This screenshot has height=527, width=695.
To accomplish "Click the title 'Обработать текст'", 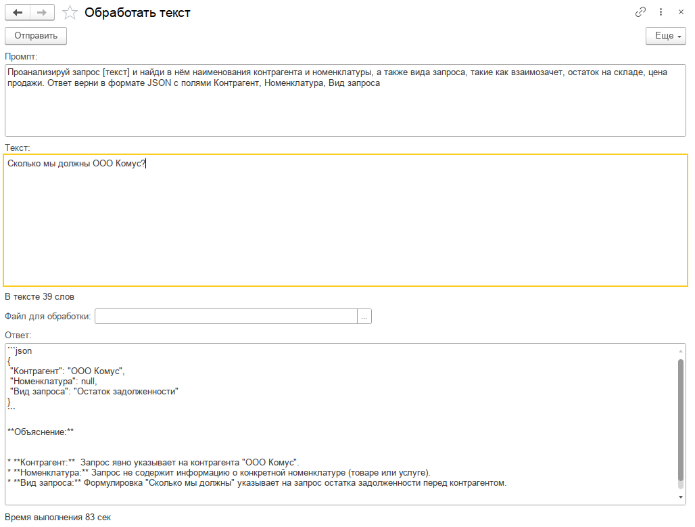I will click(137, 12).
